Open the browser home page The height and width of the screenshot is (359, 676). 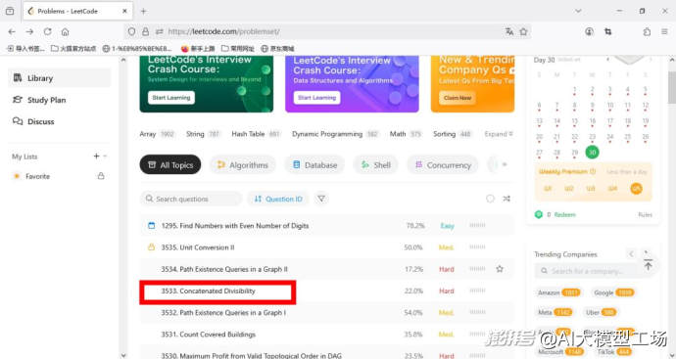tap(65, 31)
